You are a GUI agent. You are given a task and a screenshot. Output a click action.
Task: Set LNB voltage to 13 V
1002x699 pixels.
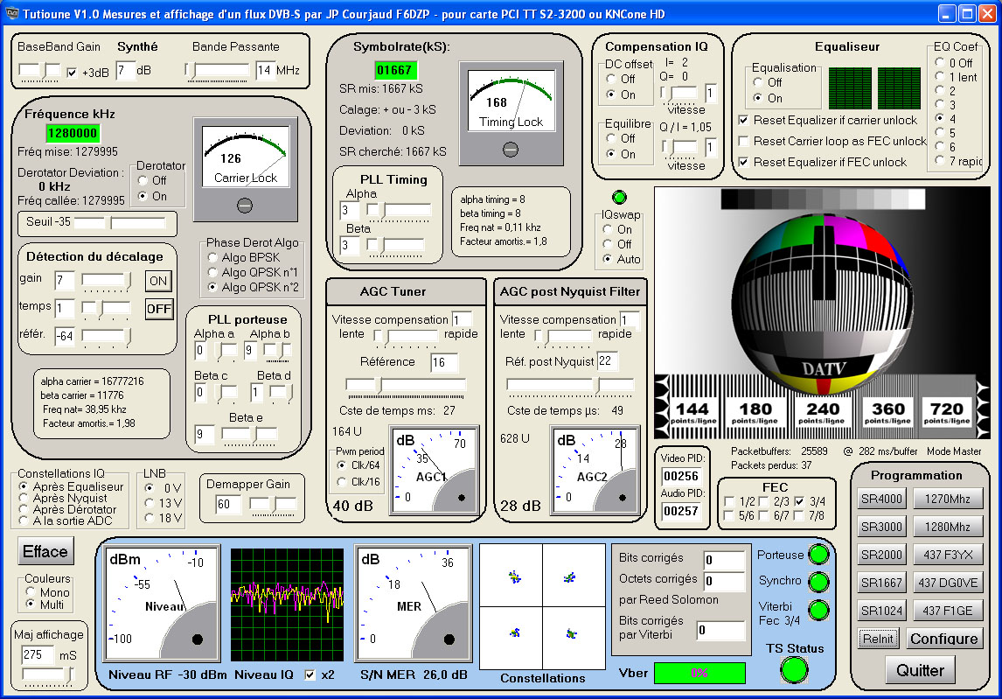(150, 503)
